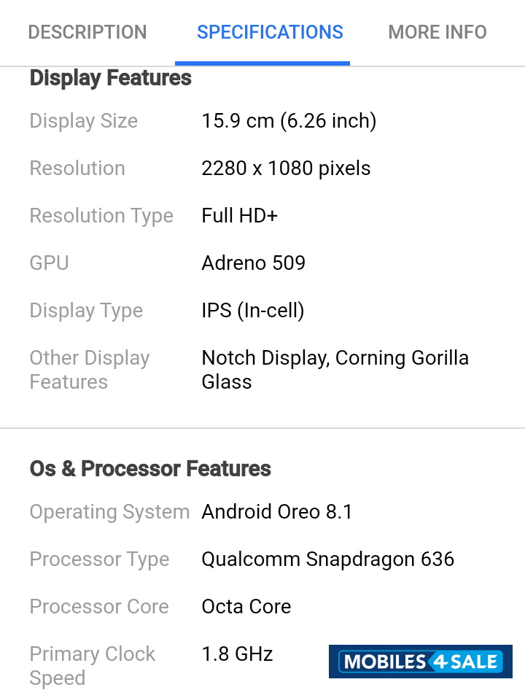Select the Resolution Type label
The height and width of the screenshot is (690, 525).
(x=101, y=216)
